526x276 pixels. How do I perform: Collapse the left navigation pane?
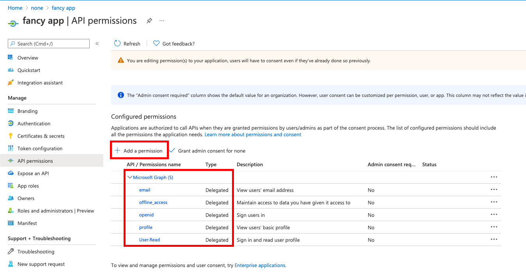97,44
